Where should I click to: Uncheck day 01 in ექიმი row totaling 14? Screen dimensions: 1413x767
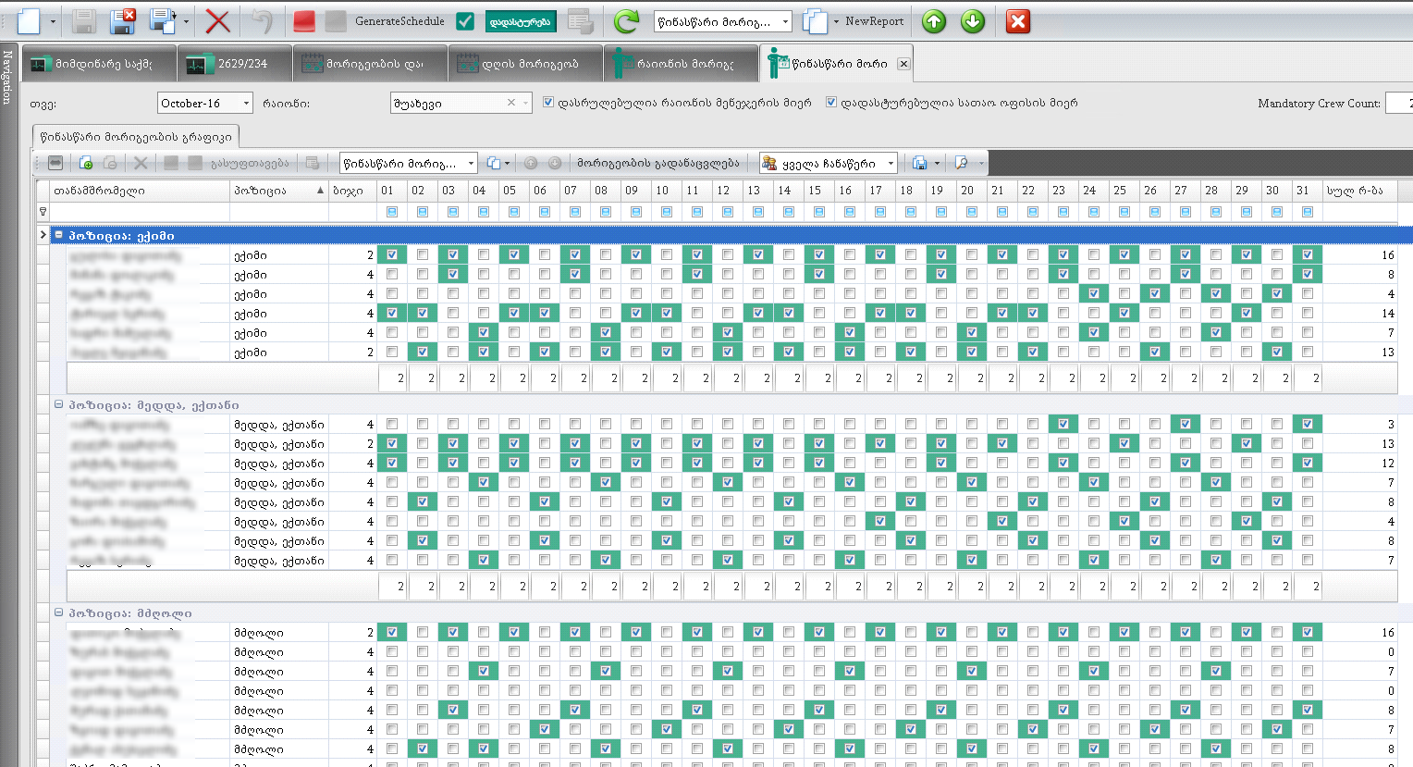tap(392, 313)
